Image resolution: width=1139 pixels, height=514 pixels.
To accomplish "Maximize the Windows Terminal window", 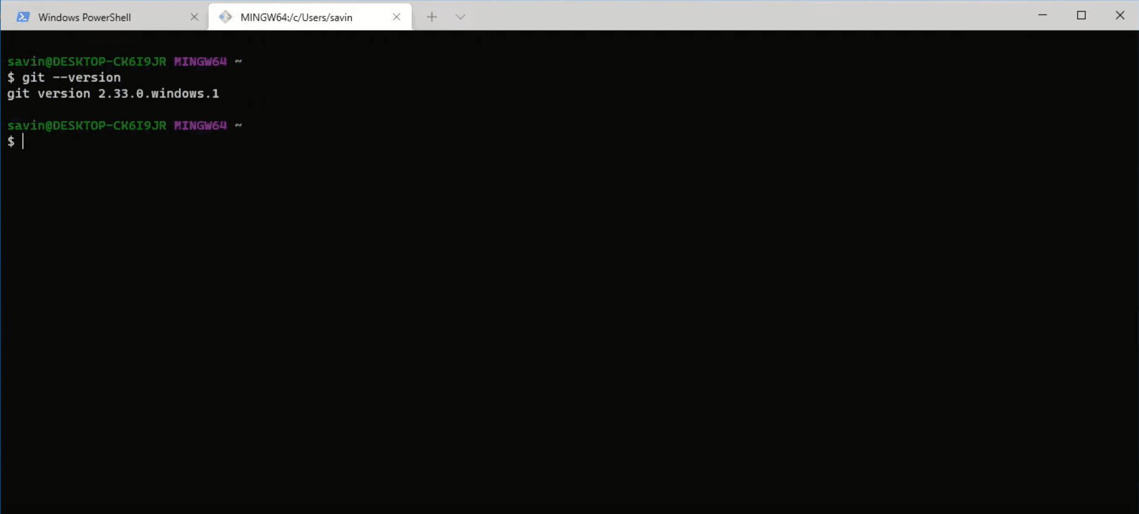I will coord(1082,15).
